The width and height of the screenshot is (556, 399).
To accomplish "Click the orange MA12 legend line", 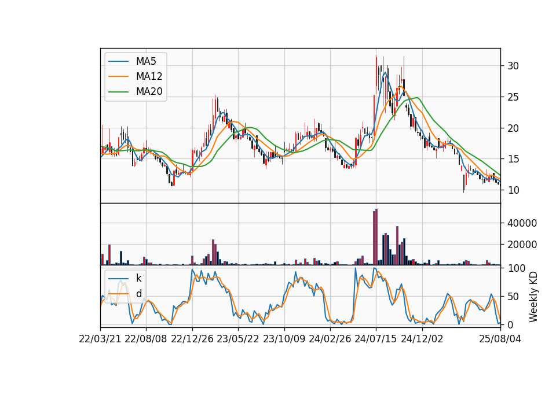I will pos(118,76).
